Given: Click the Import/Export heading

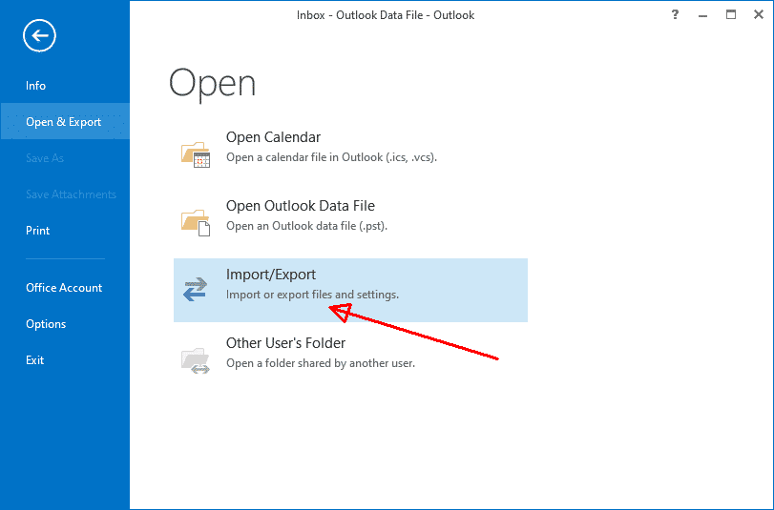Looking at the screenshot, I should coord(270,275).
